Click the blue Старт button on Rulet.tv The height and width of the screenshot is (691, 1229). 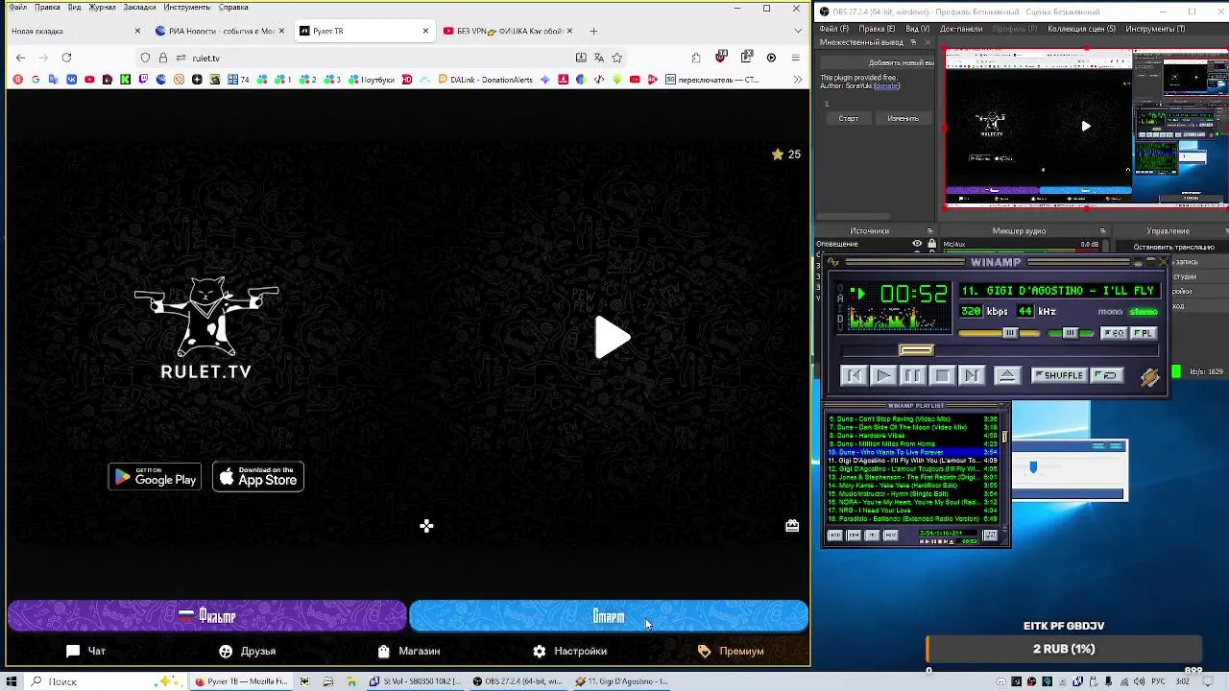(609, 616)
